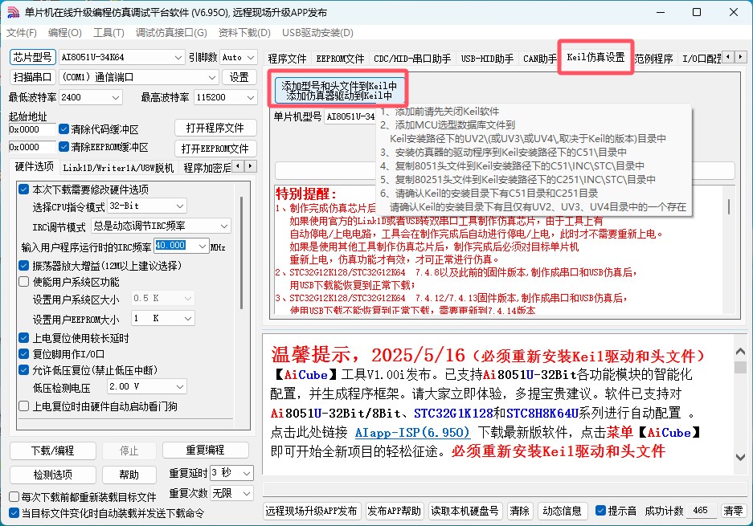The height and width of the screenshot is (526, 753).
Task: Toggle 振荡器放大增益 checkbox
Action: click(23, 265)
